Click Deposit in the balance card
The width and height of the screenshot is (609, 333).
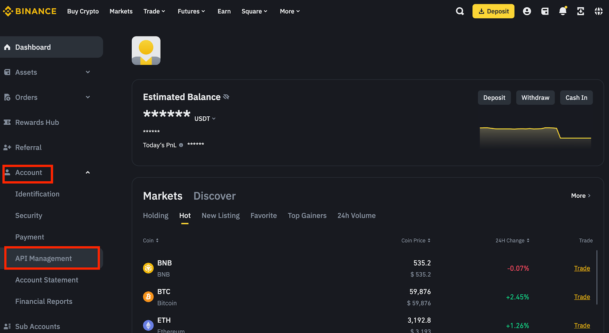(494, 98)
